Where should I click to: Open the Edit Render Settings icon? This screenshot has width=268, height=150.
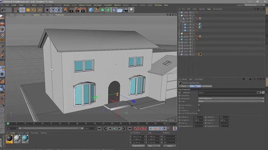coord(84,10)
